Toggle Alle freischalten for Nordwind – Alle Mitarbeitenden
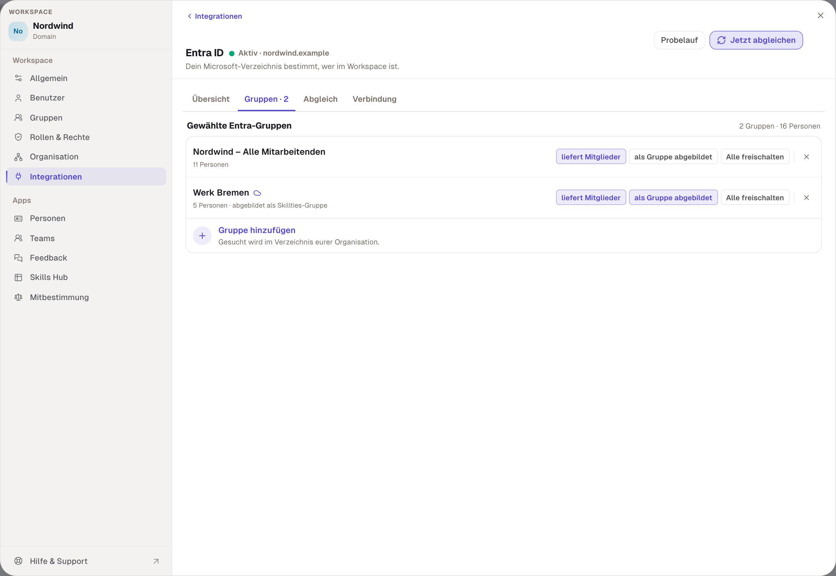Viewport: 836px width, 576px height. [755, 157]
